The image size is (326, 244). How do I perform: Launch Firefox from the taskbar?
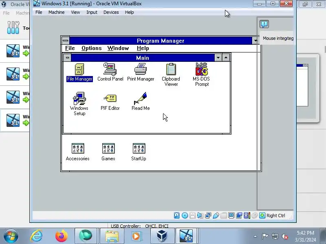point(62,236)
